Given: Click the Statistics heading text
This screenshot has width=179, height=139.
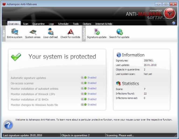Looking at the screenshot, I should pyautogui.click(x=130, y=84).
